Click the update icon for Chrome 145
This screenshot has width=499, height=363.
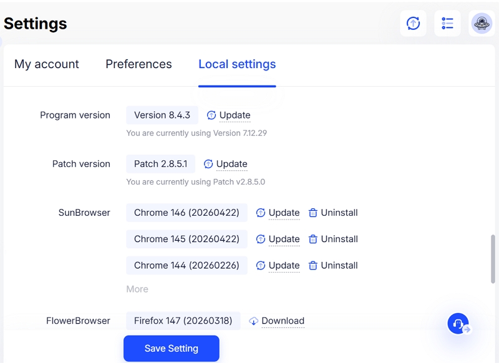[x=261, y=239]
